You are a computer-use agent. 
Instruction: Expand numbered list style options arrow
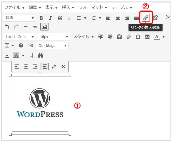tap(100, 18)
